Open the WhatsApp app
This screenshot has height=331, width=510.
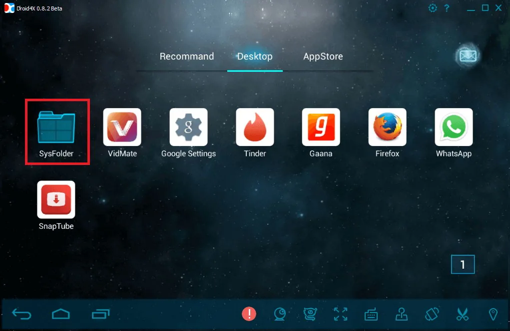[454, 127]
